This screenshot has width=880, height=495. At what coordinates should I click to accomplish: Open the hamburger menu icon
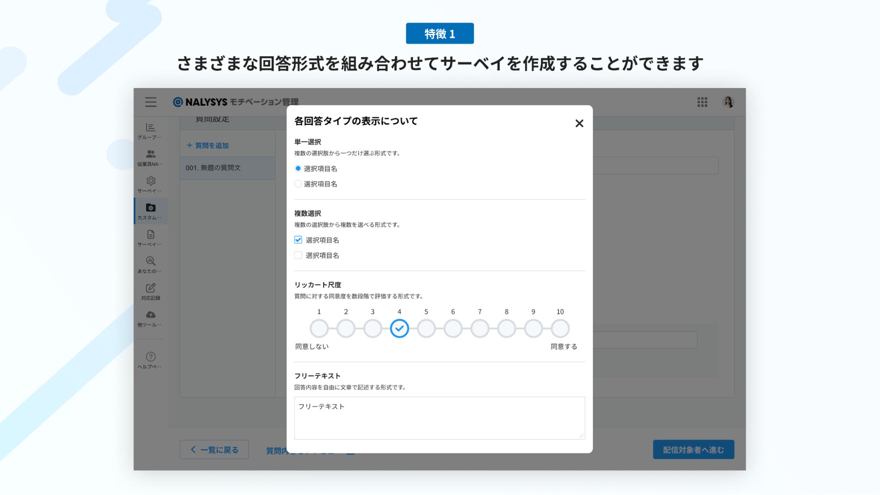[x=151, y=102]
